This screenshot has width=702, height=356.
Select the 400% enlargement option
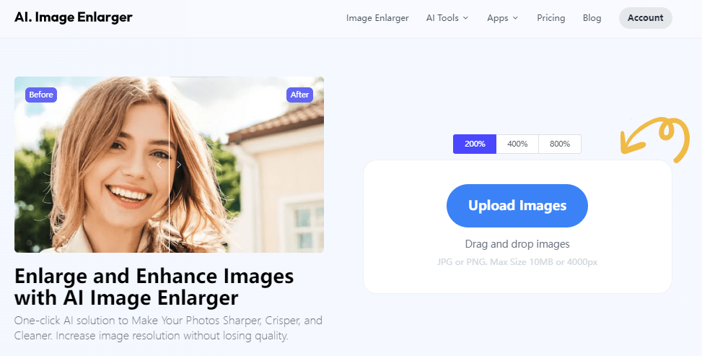(517, 144)
